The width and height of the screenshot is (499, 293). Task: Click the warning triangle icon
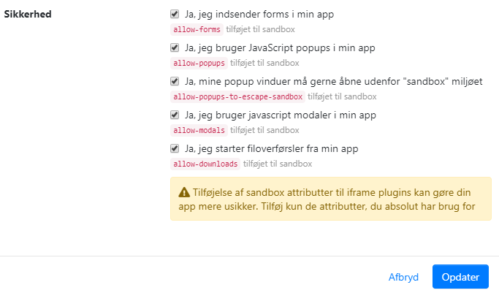coord(184,192)
